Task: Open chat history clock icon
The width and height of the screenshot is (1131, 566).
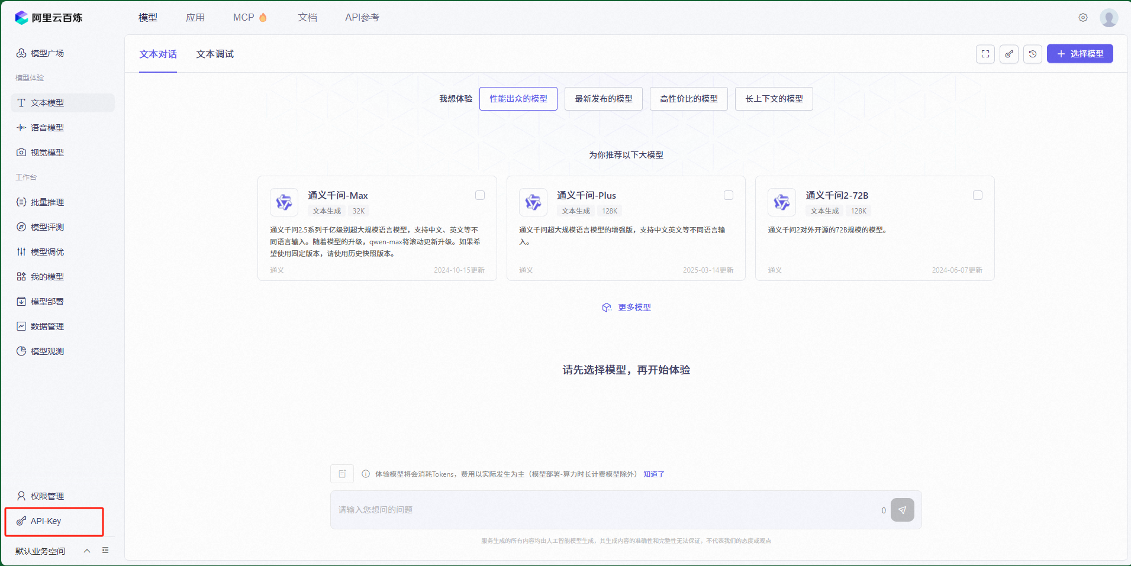Action: pyautogui.click(x=1033, y=54)
